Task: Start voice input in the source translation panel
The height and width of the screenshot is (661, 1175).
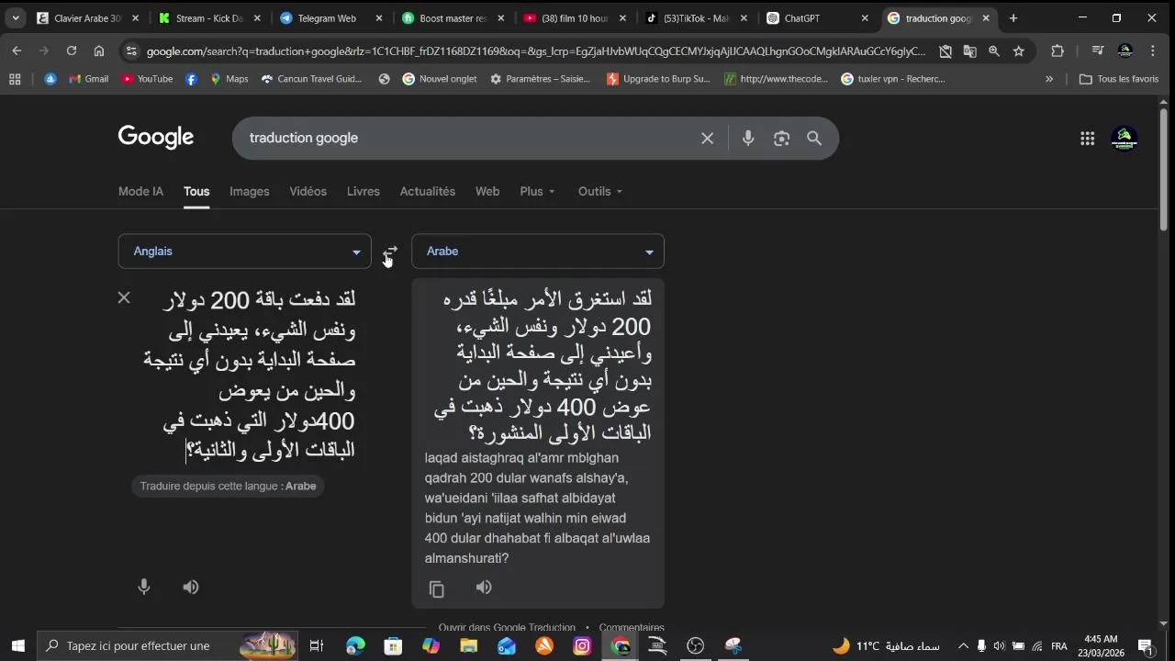Action: (144, 587)
